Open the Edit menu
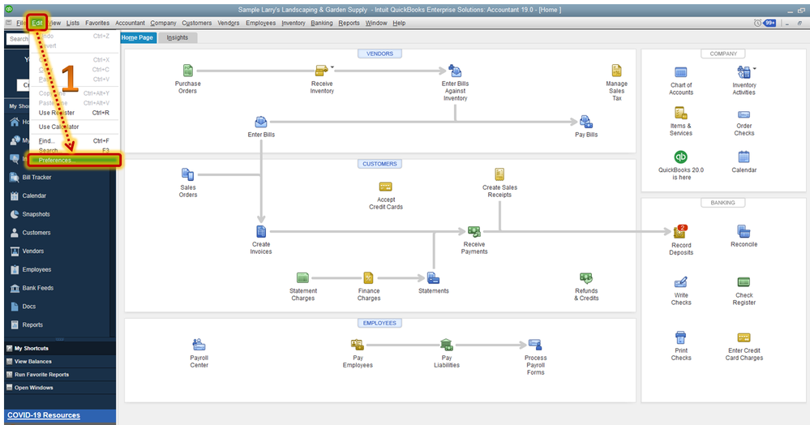The width and height of the screenshot is (810, 425). 36,23
